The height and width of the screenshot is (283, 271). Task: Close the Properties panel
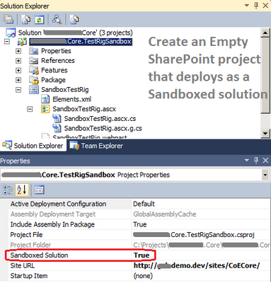tap(265, 161)
